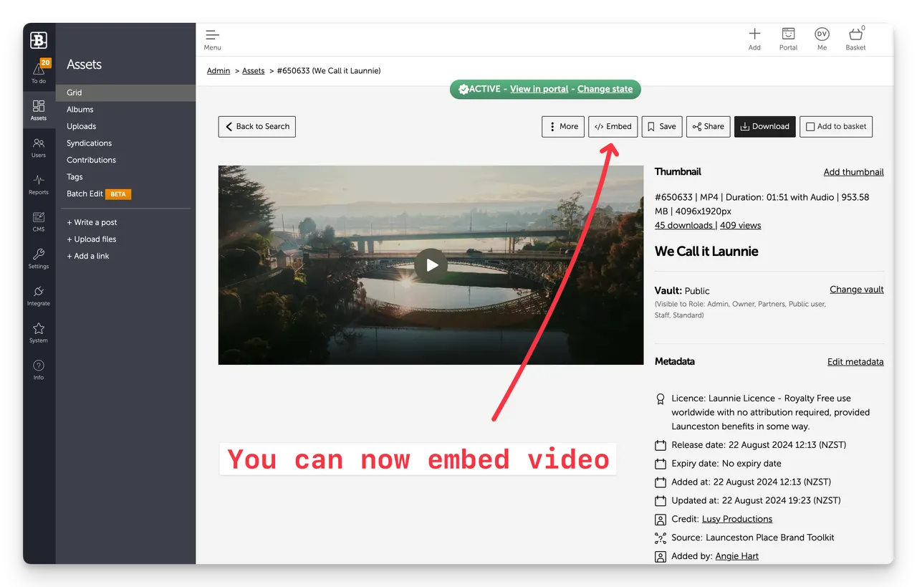The image size is (917, 587).
Task: Open the Integrate plug icon
Action: point(39,295)
